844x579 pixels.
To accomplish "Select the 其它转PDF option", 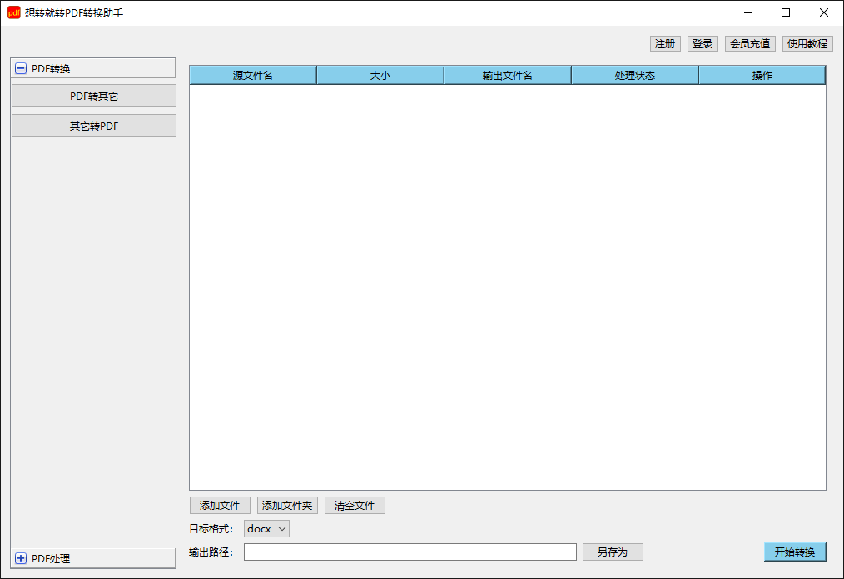I will [94, 126].
